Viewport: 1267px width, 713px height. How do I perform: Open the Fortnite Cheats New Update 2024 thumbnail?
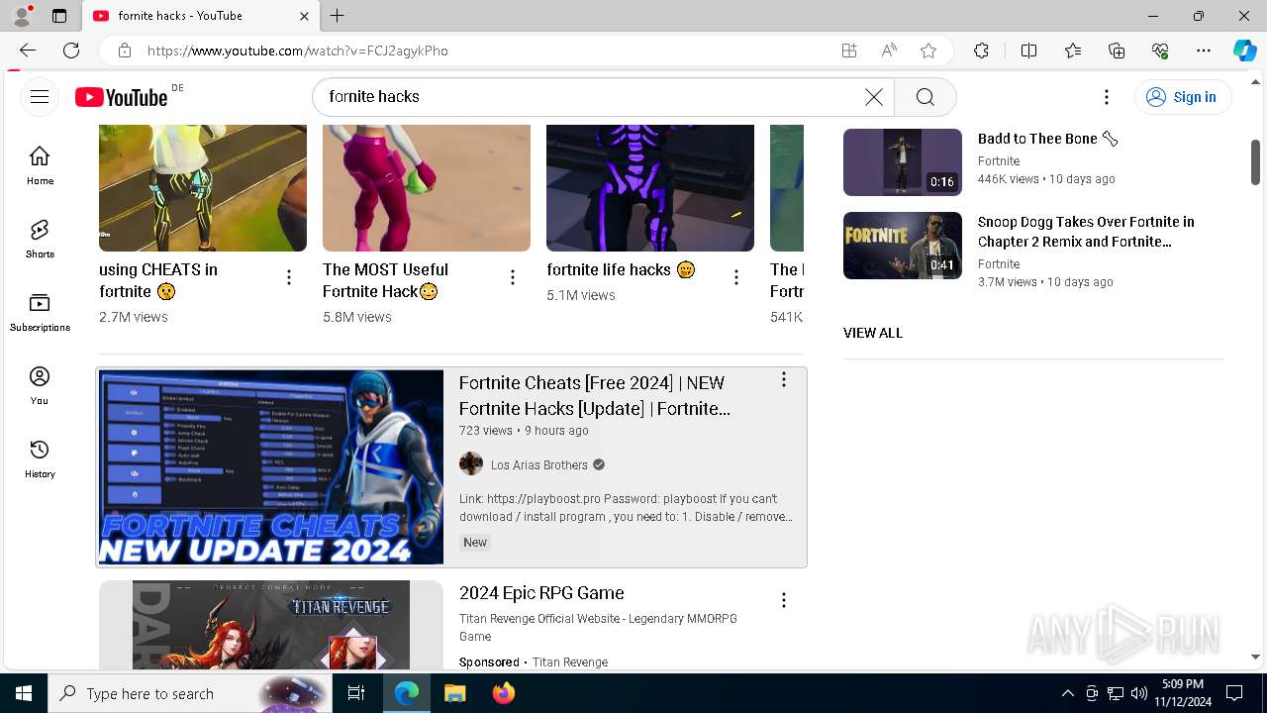[x=271, y=467]
